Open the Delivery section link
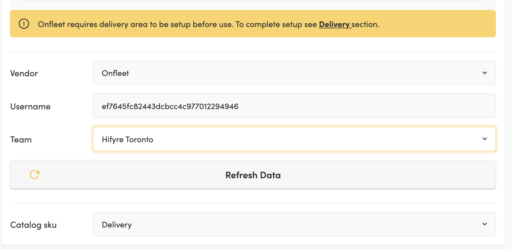The height and width of the screenshot is (249, 512). [334, 24]
